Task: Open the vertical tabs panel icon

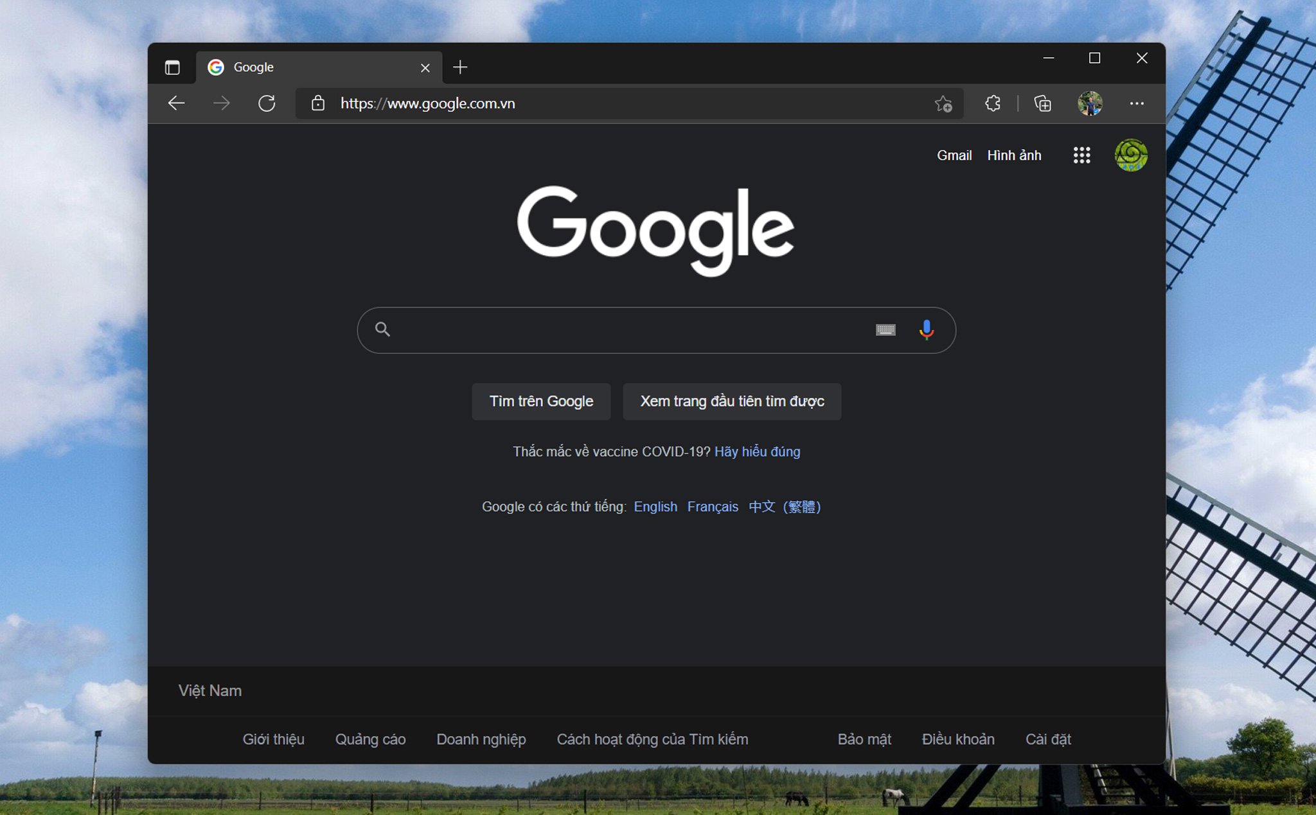Action: point(172,67)
